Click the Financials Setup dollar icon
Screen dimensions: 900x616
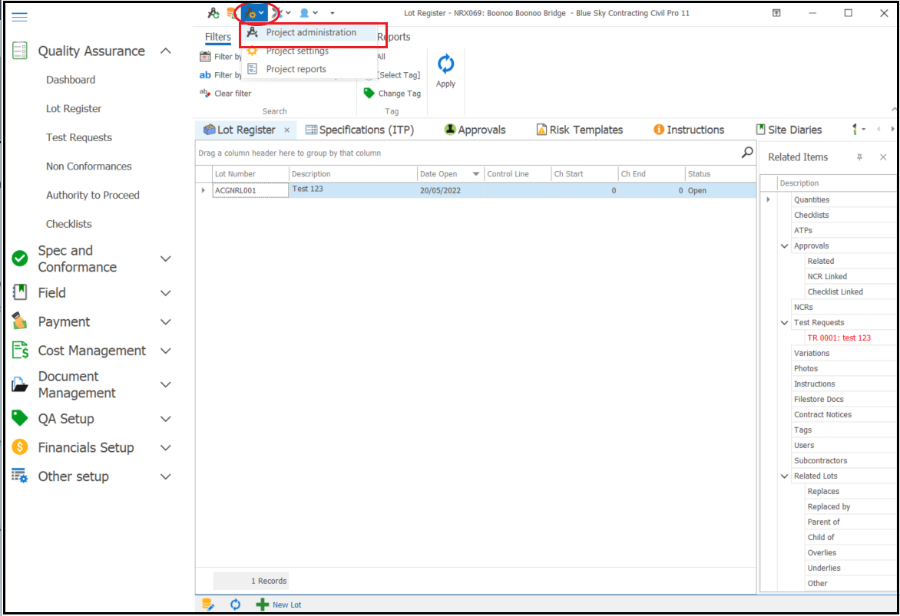[19, 447]
